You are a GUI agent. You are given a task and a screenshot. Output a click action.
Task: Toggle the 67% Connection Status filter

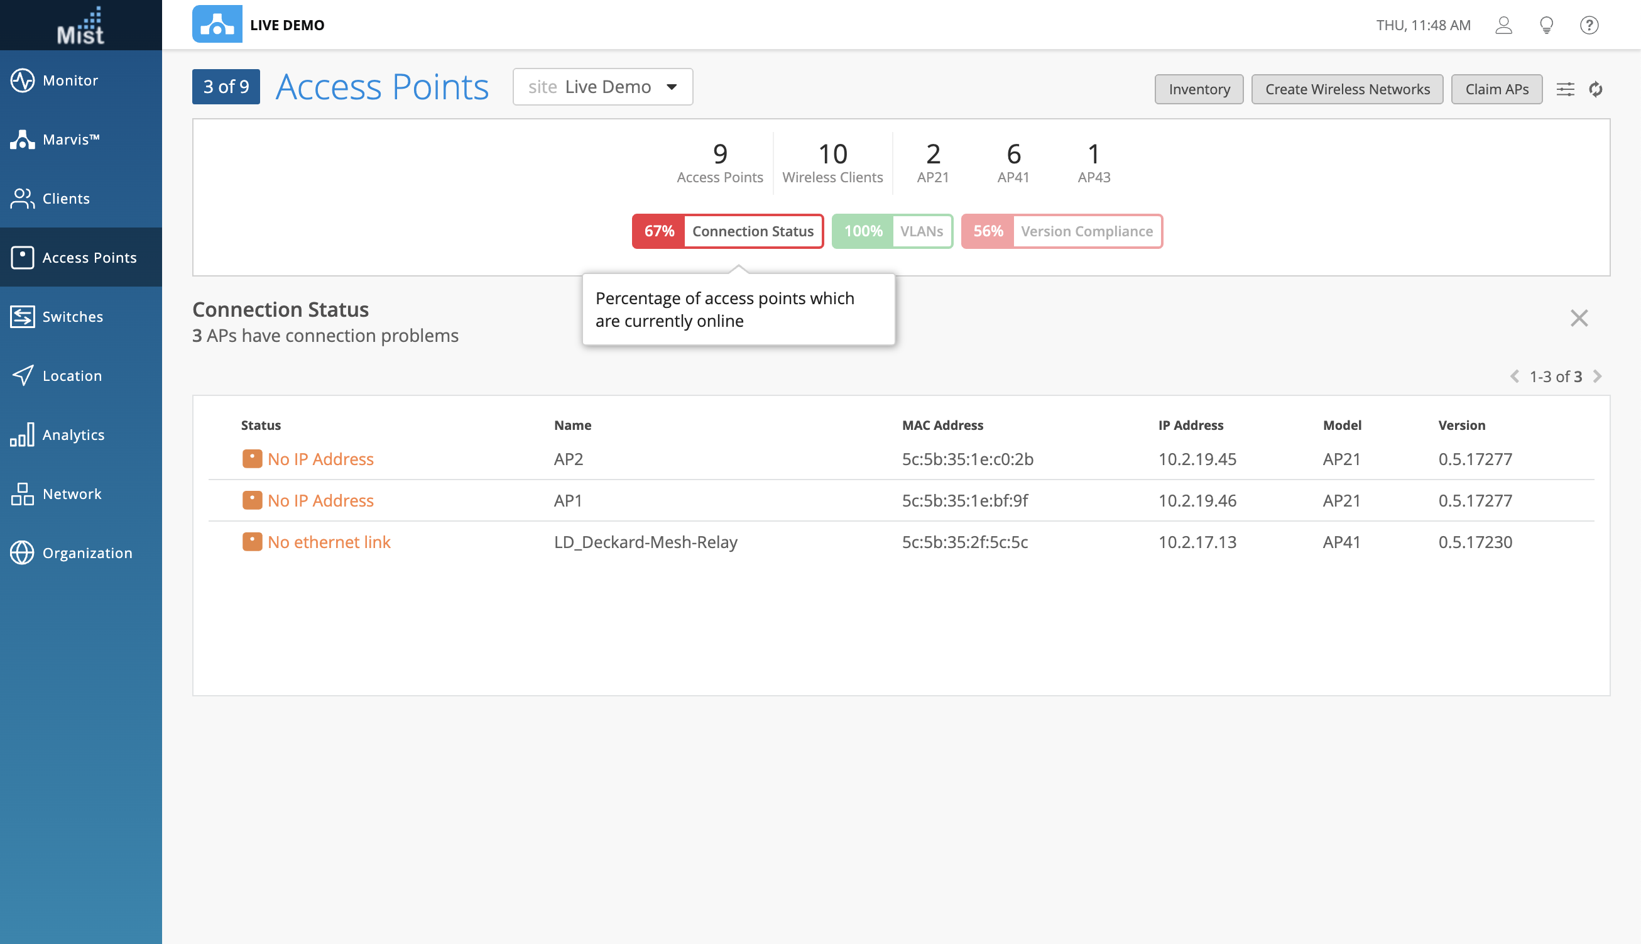pos(728,231)
